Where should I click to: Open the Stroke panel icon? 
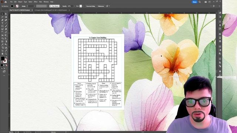220,46
